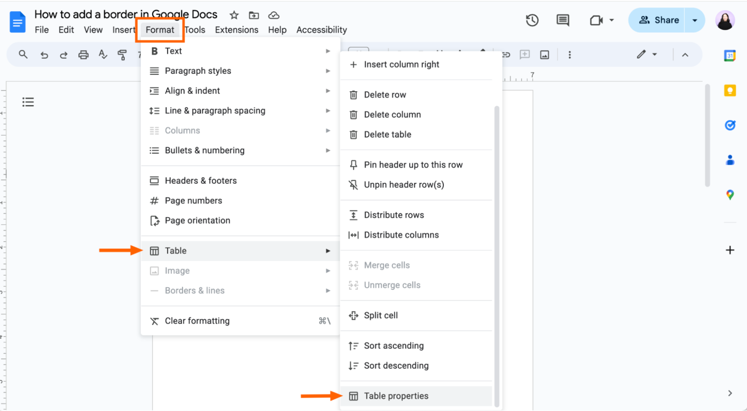Image resolution: width=747 pixels, height=411 pixels.
Task: Select Page orientation
Action: [x=240, y=220]
